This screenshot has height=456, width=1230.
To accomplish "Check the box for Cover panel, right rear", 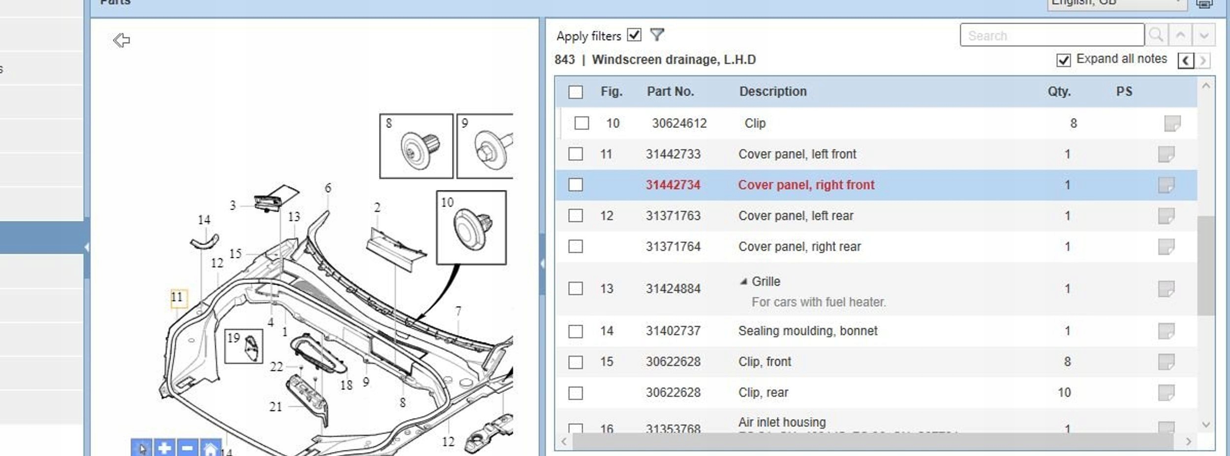I will [576, 246].
